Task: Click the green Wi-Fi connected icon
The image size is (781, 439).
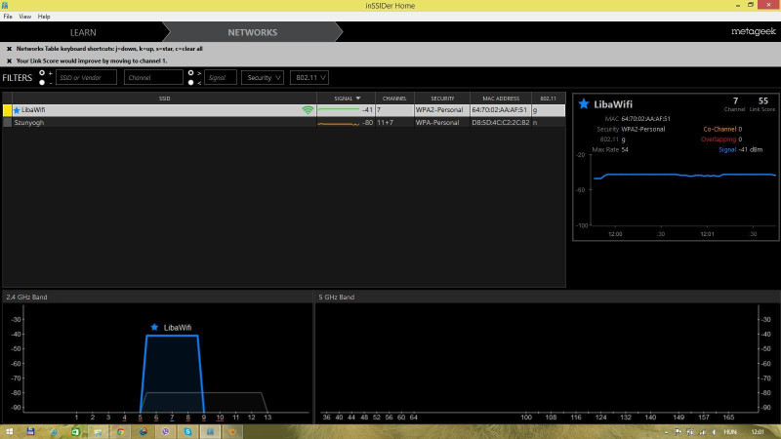Action: coord(308,110)
